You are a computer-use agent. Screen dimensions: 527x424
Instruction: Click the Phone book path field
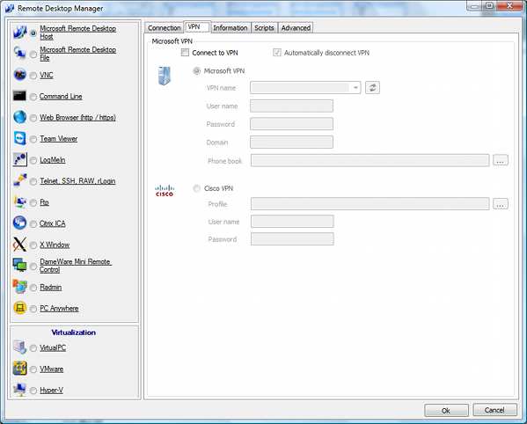[x=370, y=161]
